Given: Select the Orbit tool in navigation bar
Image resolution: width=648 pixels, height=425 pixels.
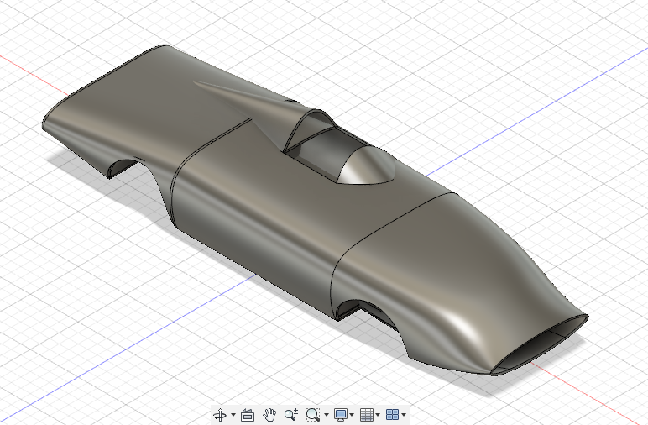Looking at the screenshot, I should pyautogui.click(x=220, y=414).
